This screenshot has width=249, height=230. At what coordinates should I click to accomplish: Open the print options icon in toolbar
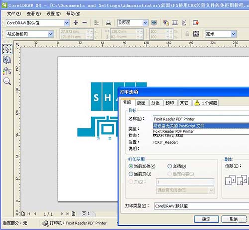coord(96,23)
